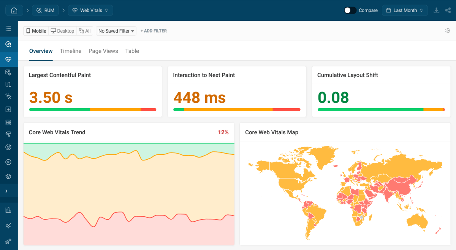Image resolution: width=456 pixels, height=250 pixels.
Task: Switch to the Overview tab
Action: click(x=41, y=51)
